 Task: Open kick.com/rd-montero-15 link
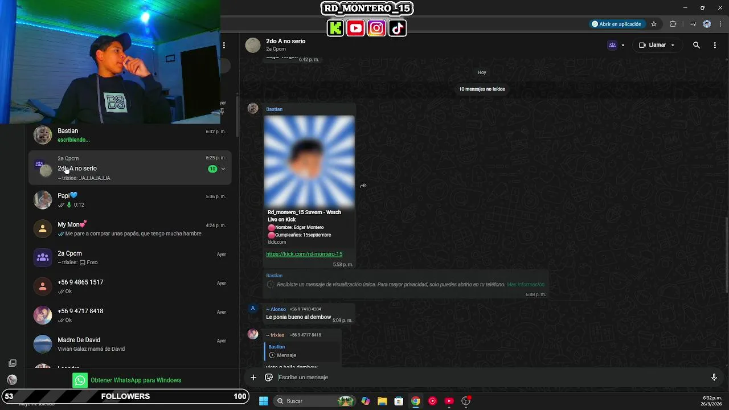pyautogui.click(x=304, y=254)
